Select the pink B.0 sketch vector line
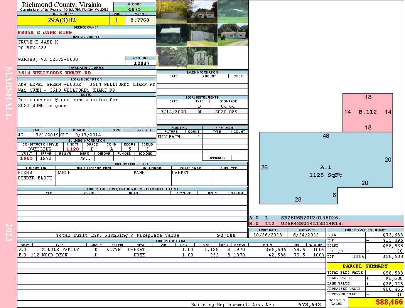 click(326, 223)
